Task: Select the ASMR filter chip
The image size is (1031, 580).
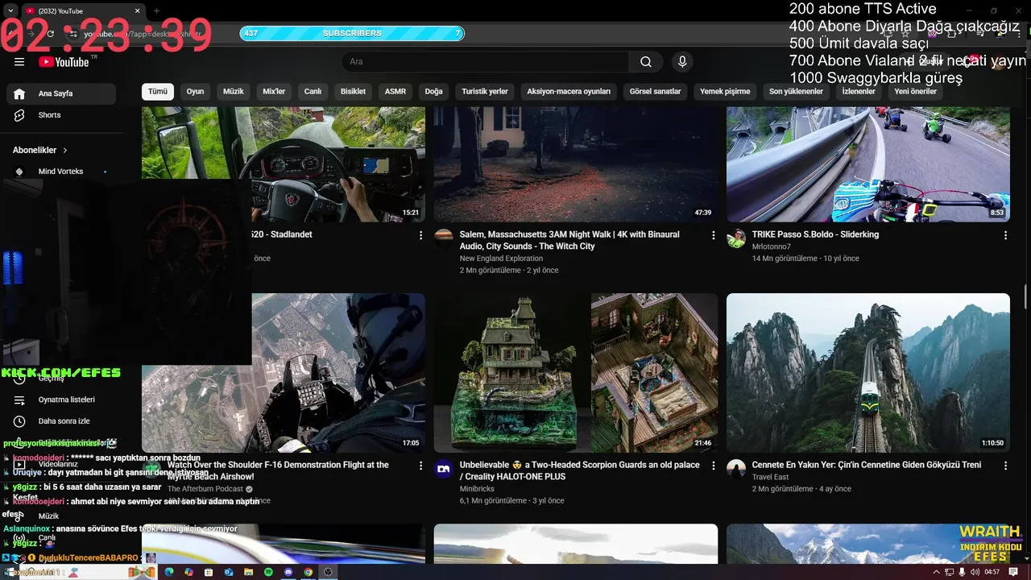Action: 395,92
